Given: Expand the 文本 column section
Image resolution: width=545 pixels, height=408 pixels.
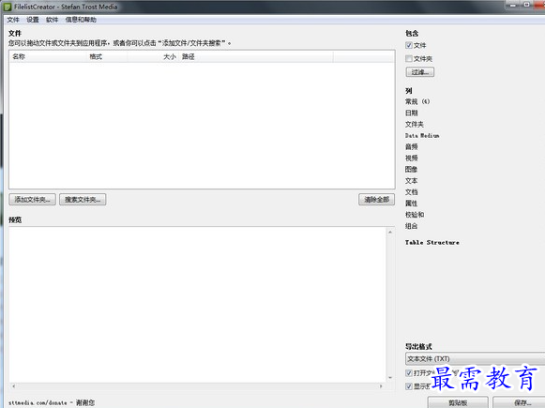Looking at the screenshot, I should click(412, 181).
